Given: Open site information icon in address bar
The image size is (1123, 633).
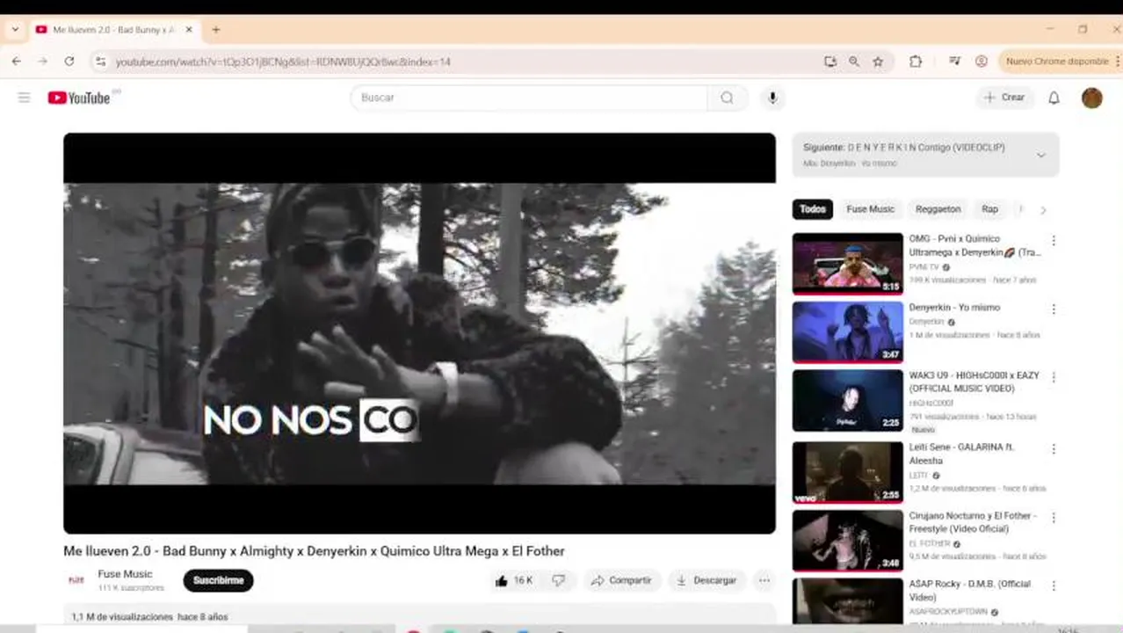Looking at the screenshot, I should (x=100, y=62).
